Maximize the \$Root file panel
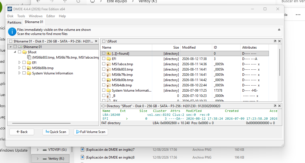 coord(275,41)
